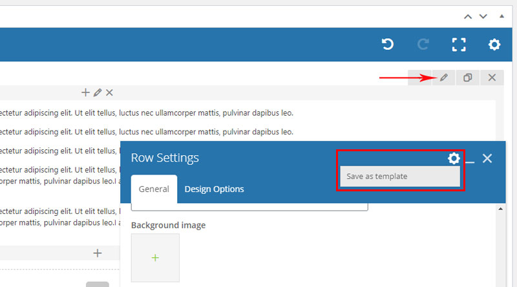
Task: Minimize the Row Settings panel
Action: pos(470,162)
